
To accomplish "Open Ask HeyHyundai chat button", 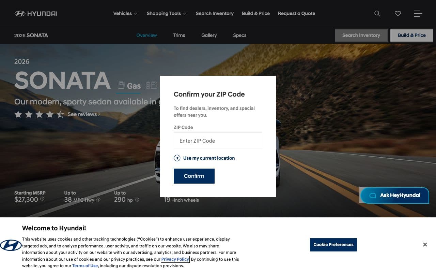I will (x=395, y=196).
